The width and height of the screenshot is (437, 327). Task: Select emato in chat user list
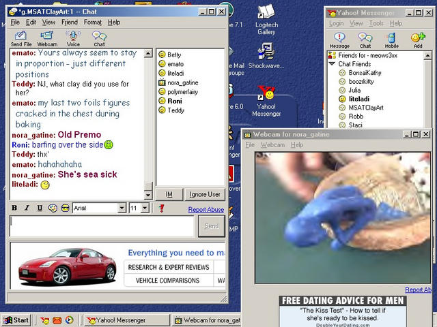pyautogui.click(x=171, y=64)
